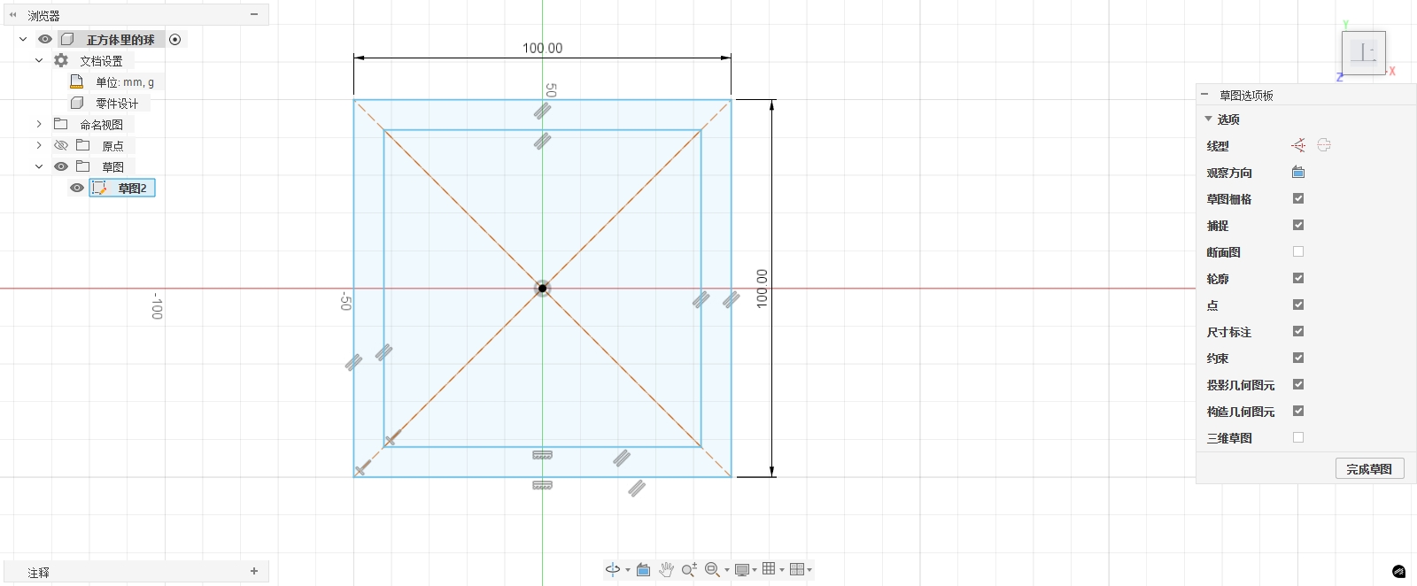The image size is (1417, 586).
Task: Click the centerline linetype icon next to 线型
Action: pos(1324,145)
